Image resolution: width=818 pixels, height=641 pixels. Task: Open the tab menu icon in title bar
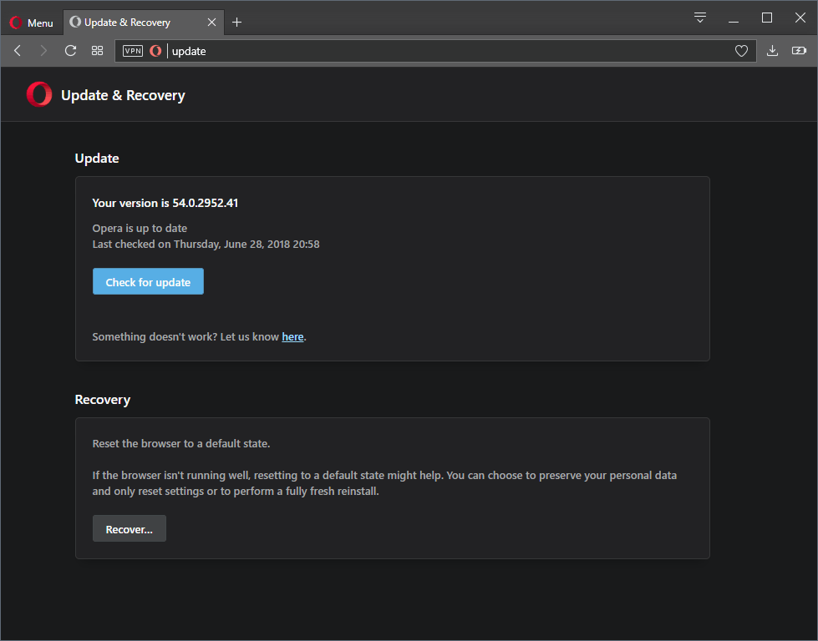[x=700, y=18]
